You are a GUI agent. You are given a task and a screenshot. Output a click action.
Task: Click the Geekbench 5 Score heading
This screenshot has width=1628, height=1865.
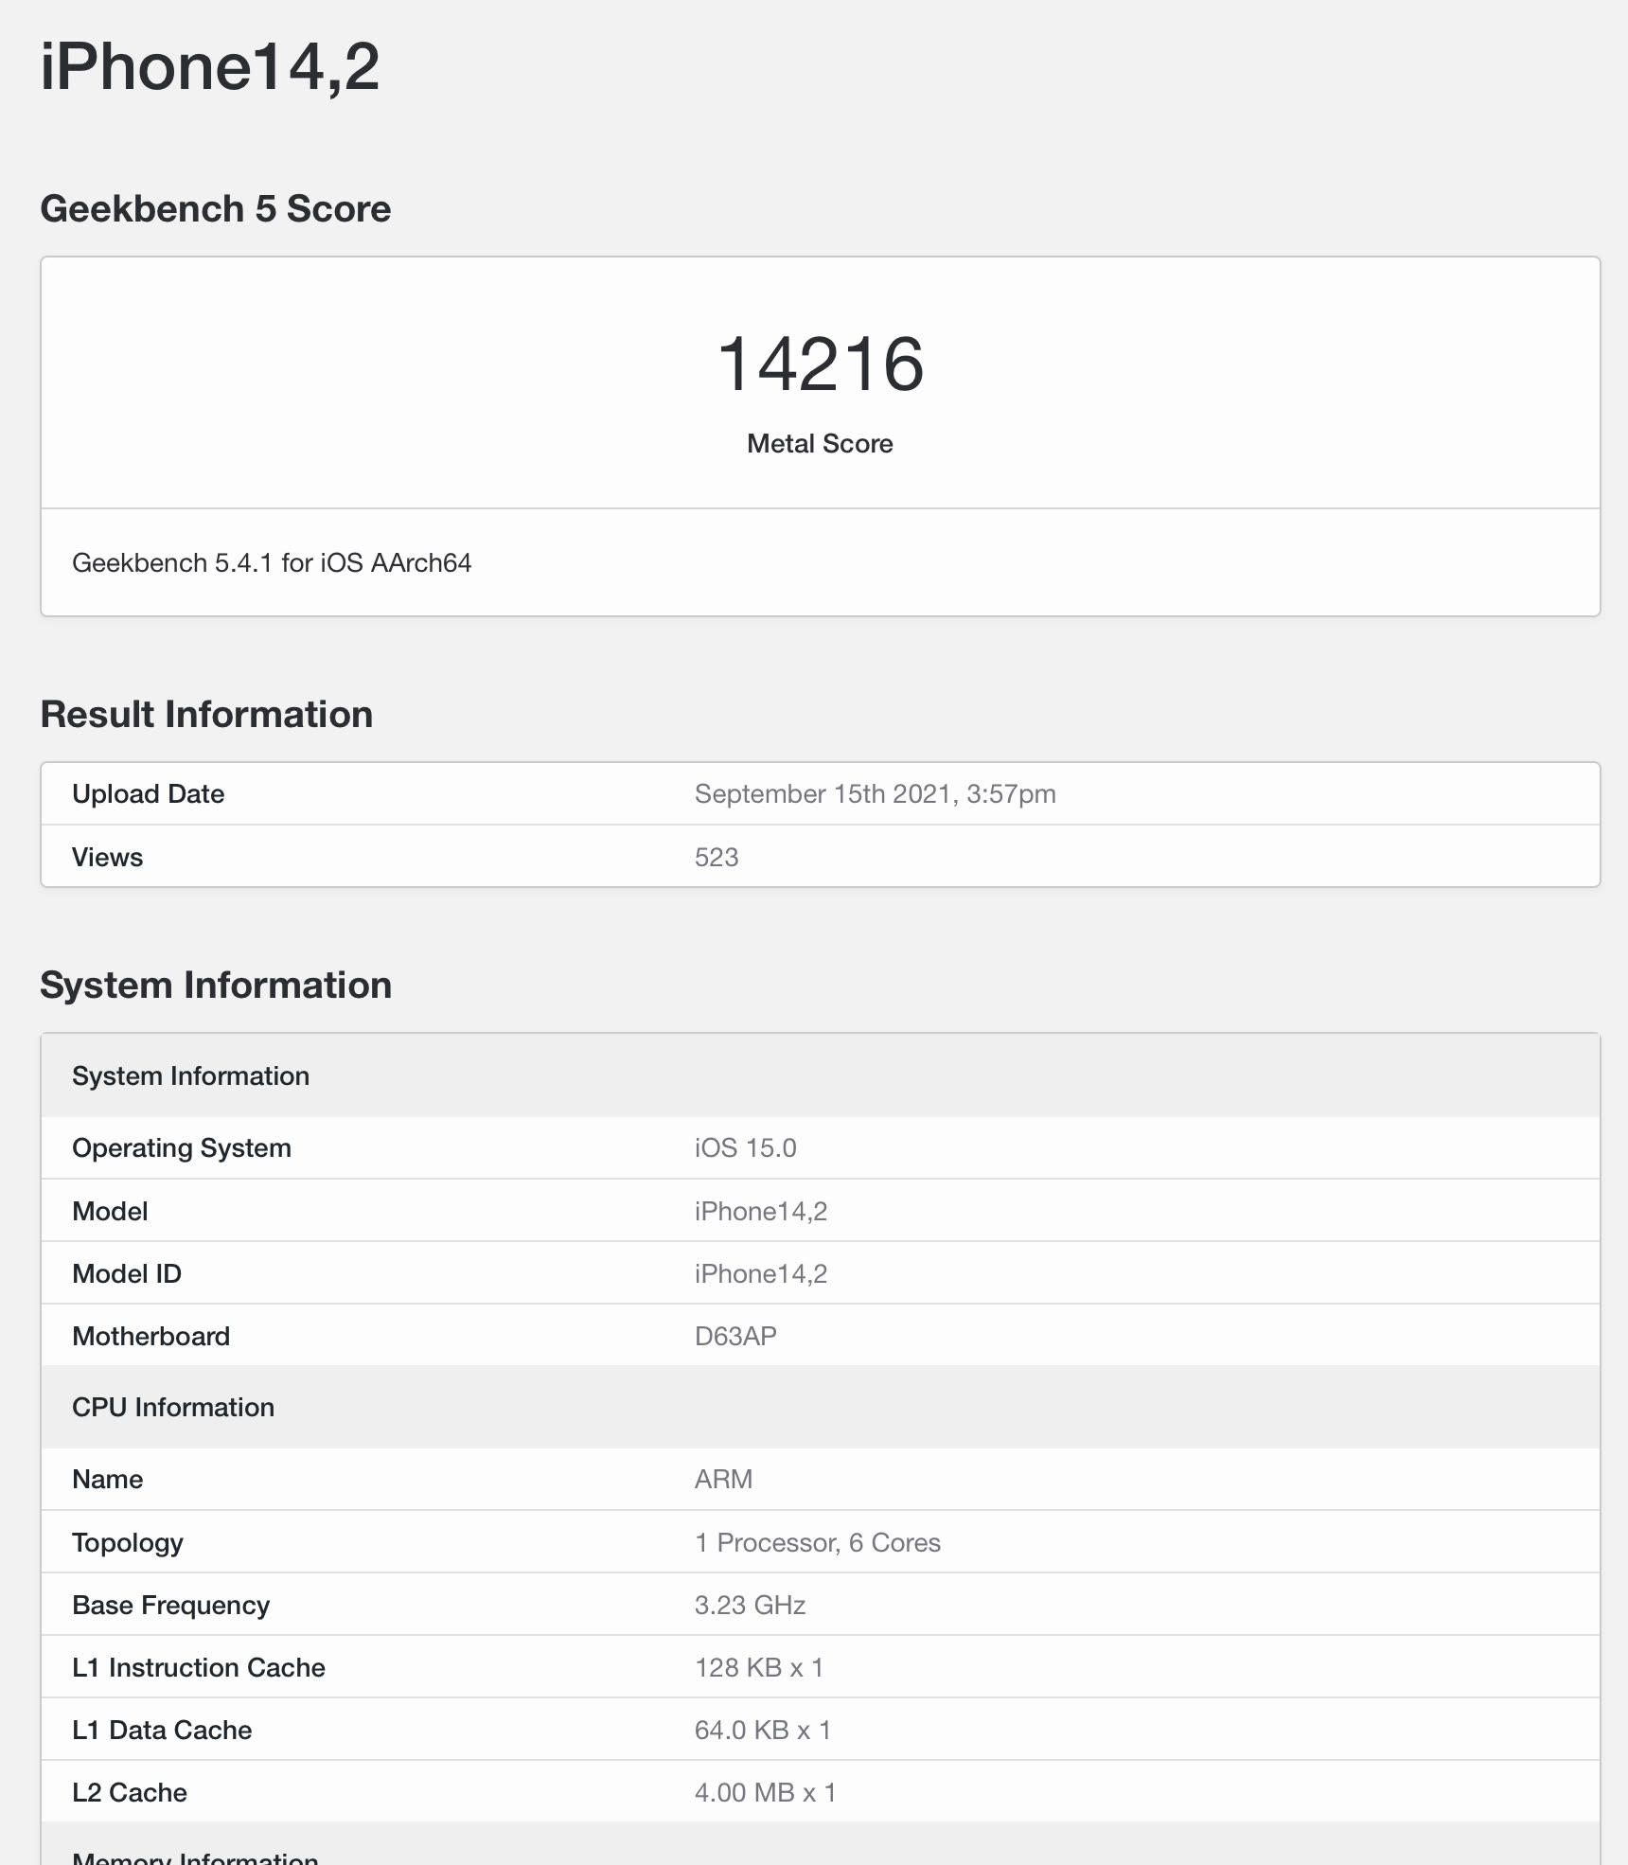coord(215,207)
